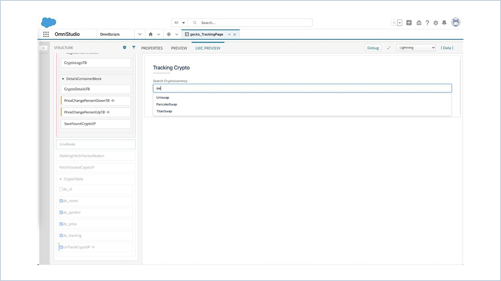Viewport: 501px width, 281px height.
Task: Enable the ds_id column checkbox
Action: click(x=61, y=189)
